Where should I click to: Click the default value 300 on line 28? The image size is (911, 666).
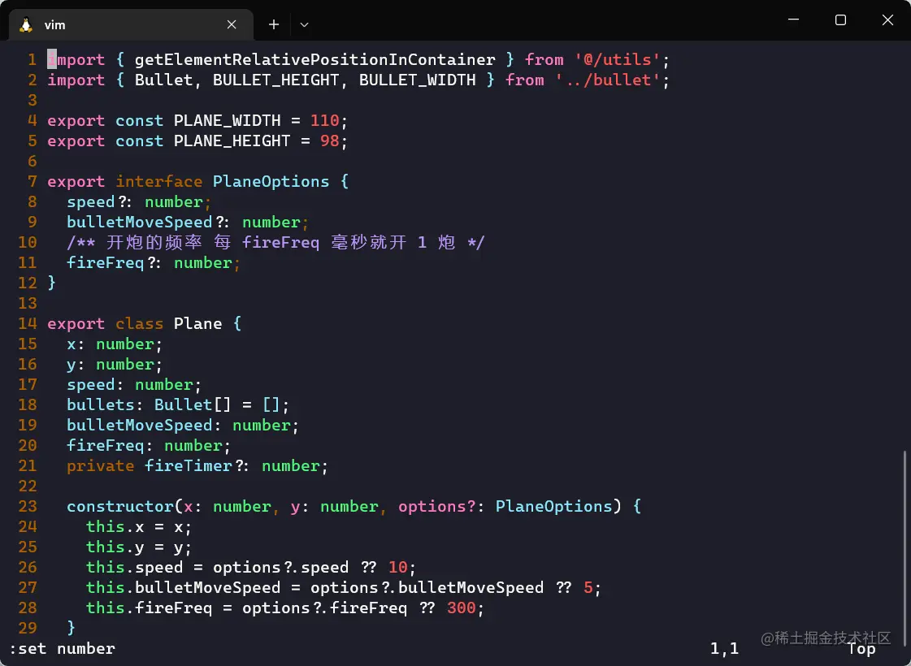tap(462, 608)
